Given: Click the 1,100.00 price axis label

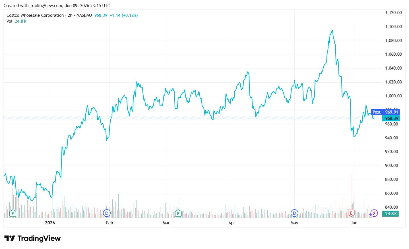Looking at the screenshot, I should click(x=393, y=27).
